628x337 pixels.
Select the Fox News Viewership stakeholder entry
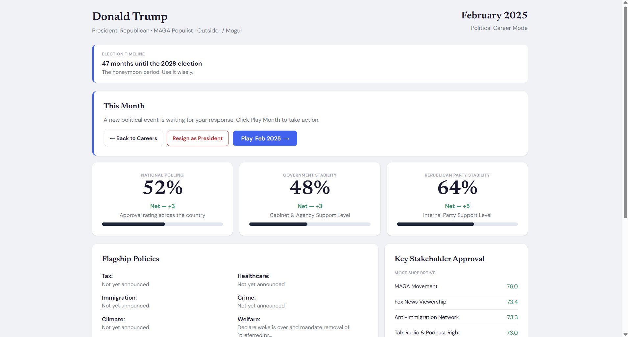click(x=456, y=302)
